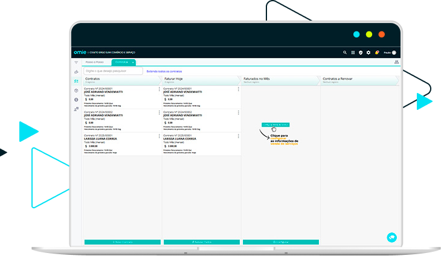Click the Configurar button at the bottom
Viewport: 441px width, 256px height.
tap(281, 242)
